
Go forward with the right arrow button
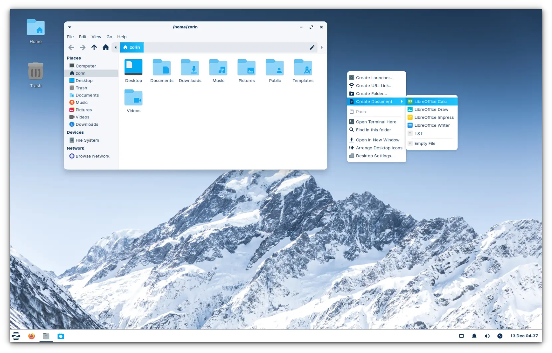(83, 48)
